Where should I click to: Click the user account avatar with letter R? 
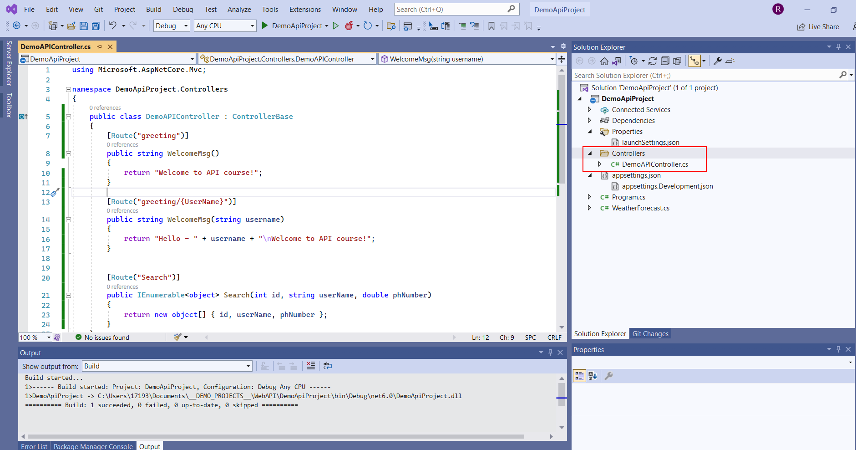[778, 9]
